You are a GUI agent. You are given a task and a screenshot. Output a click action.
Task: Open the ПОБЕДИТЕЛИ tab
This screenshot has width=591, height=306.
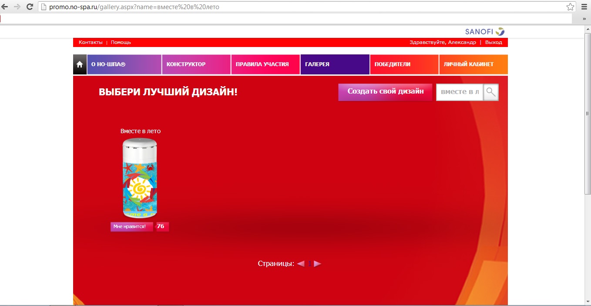[404, 64]
